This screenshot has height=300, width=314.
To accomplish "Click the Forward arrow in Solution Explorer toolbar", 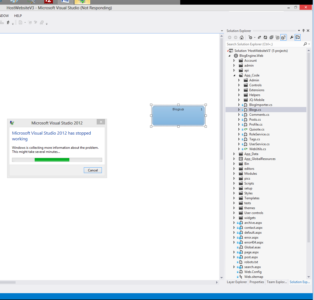I will coord(236,37).
